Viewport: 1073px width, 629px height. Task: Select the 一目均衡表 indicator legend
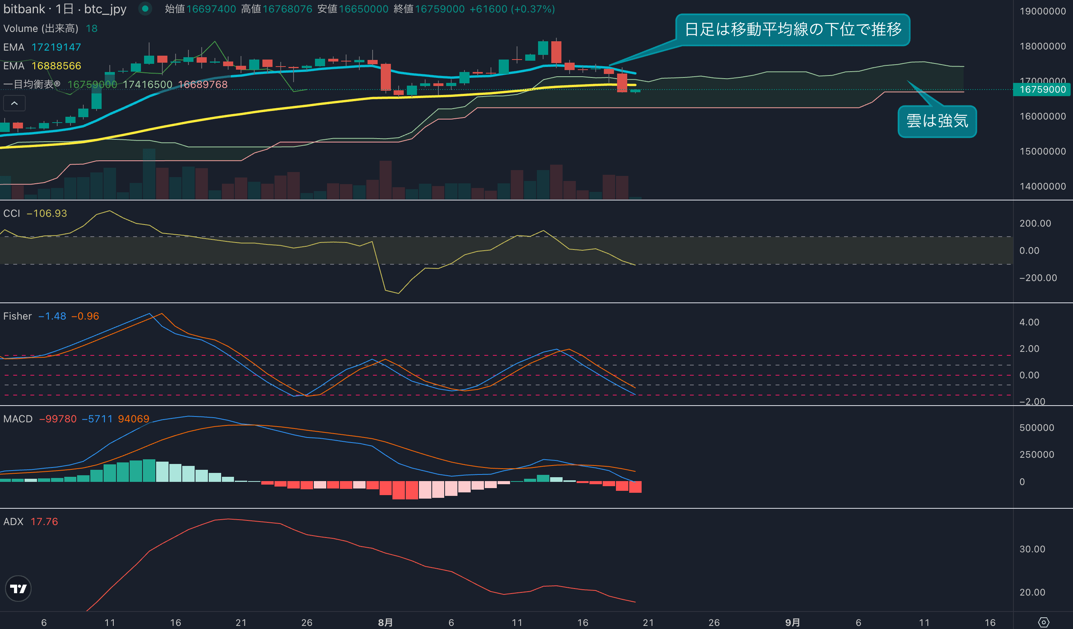(32, 84)
